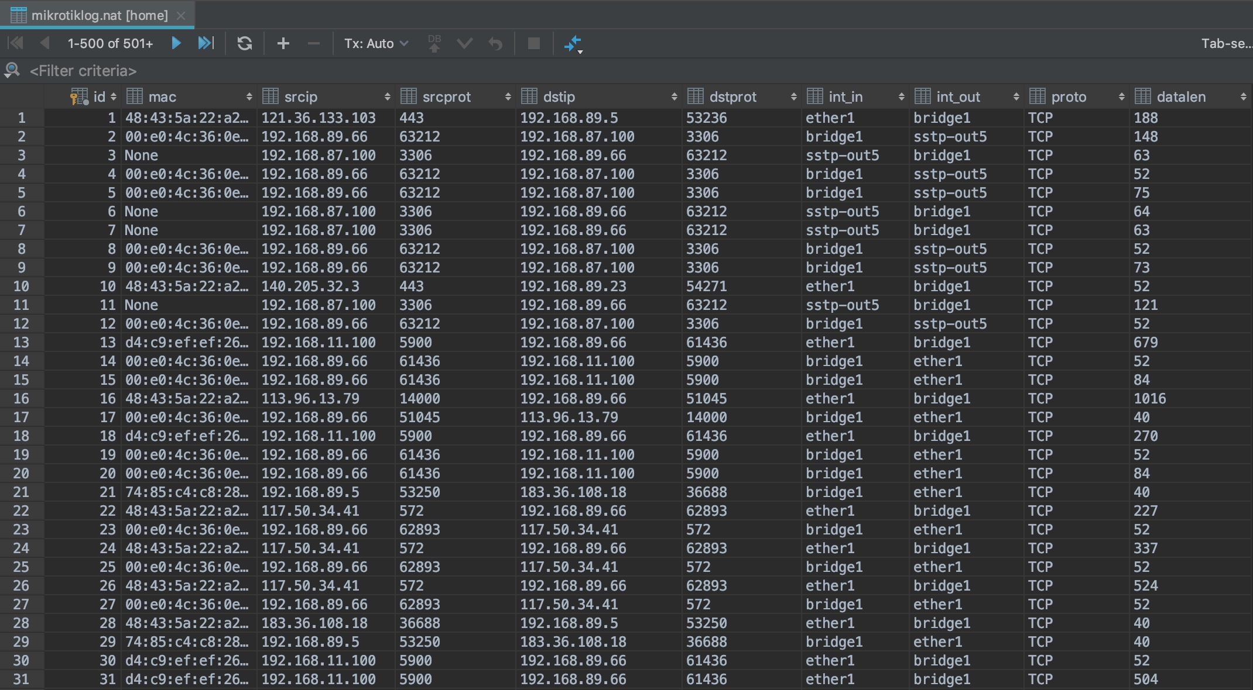
Task: Select datalen cell 504
Action: coord(1192,679)
